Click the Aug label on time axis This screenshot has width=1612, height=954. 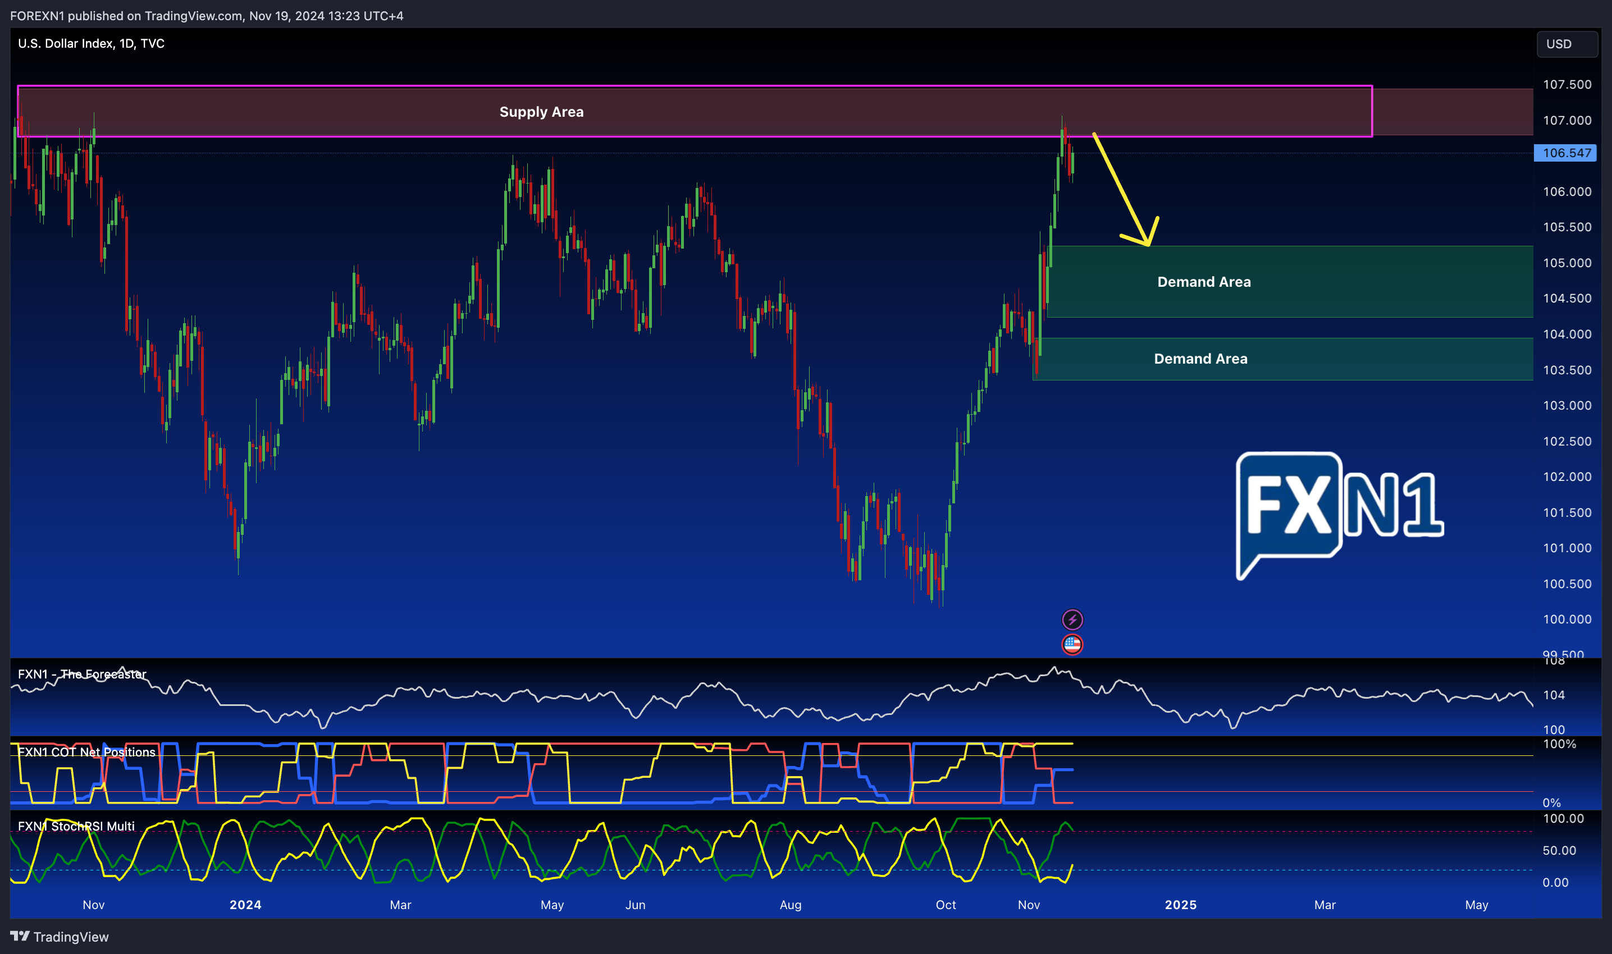(790, 905)
